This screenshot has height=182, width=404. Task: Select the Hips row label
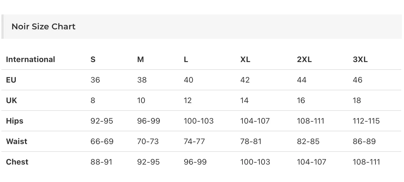(x=15, y=121)
